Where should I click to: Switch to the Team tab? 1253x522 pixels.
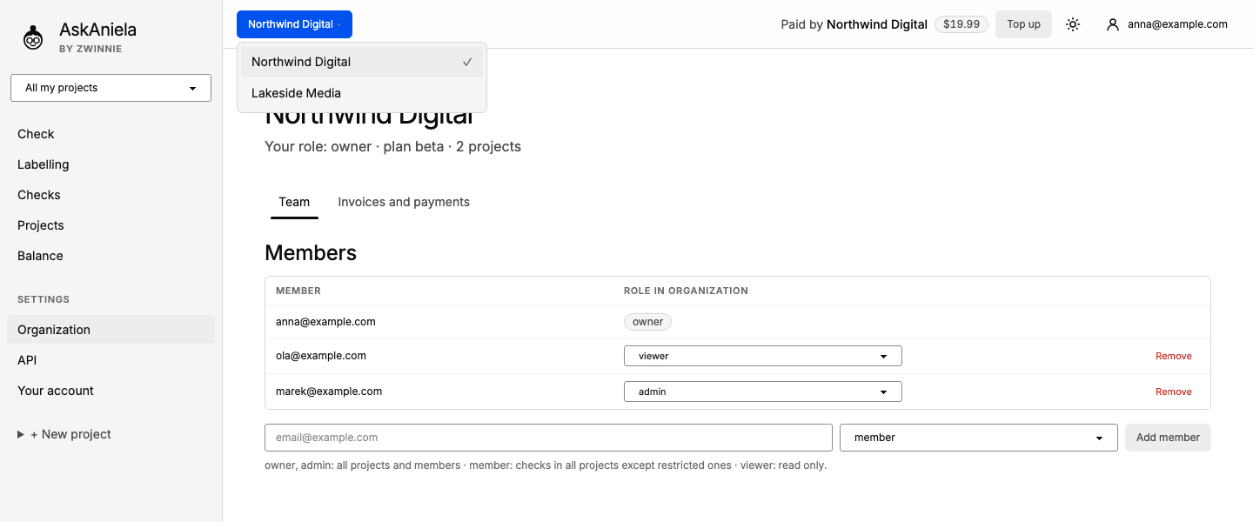click(294, 202)
